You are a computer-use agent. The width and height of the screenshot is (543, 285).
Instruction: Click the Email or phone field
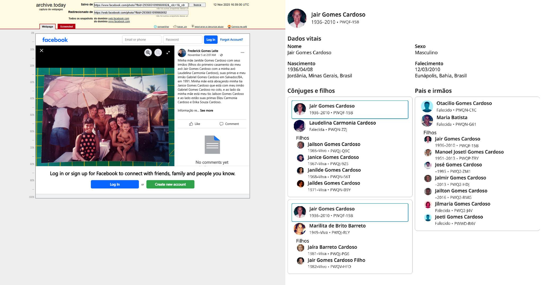click(142, 40)
